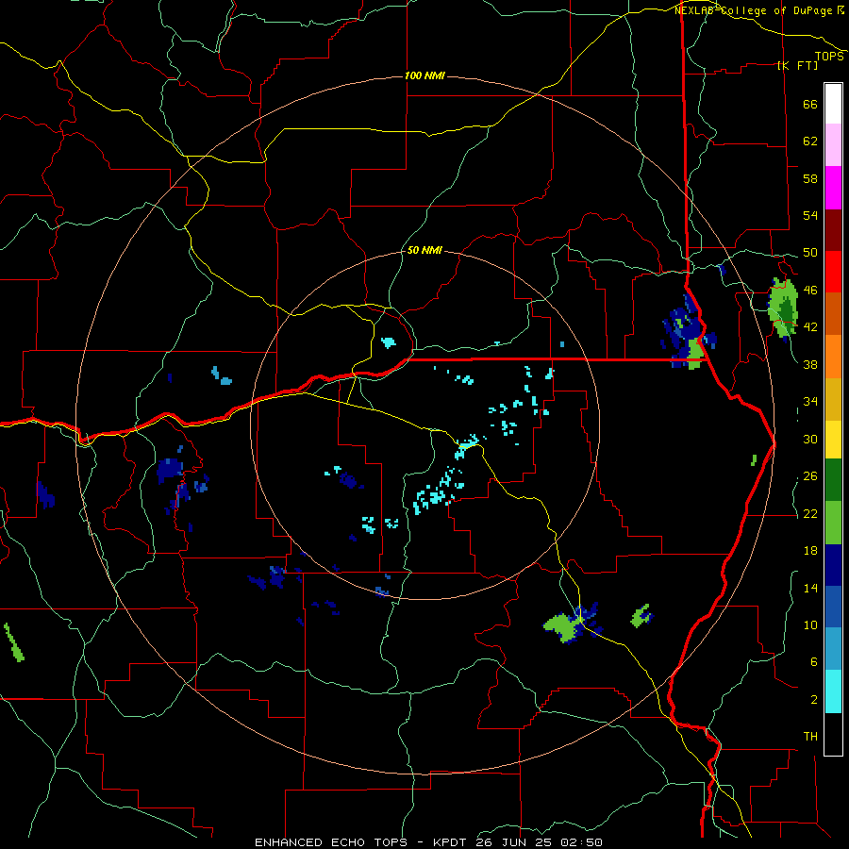Image resolution: width=849 pixels, height=849 pixels.
Task: Click the large green echo blob in the southeast
Action: click(561, 627)
